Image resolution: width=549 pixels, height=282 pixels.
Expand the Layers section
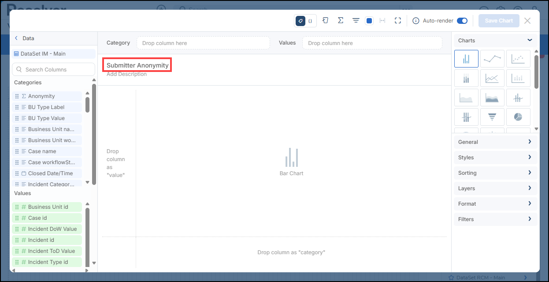click(x=495, y=188)
